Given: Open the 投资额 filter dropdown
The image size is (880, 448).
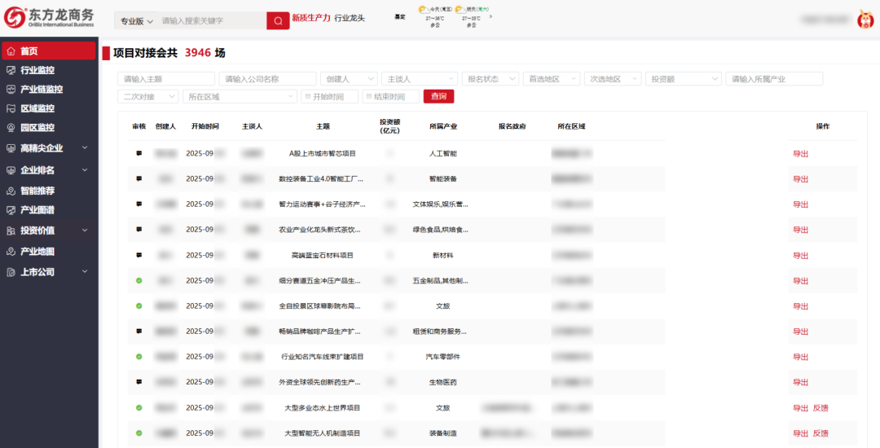Looking at the screenshot, I should 684,79.
